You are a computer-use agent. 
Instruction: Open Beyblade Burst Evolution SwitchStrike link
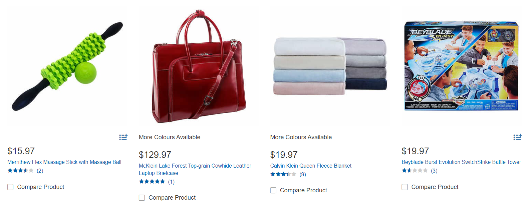461,162
